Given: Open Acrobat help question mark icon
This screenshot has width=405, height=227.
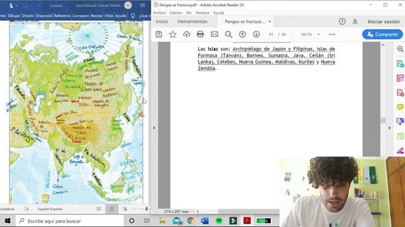Looking at the screenshot, I should point(342,21).
